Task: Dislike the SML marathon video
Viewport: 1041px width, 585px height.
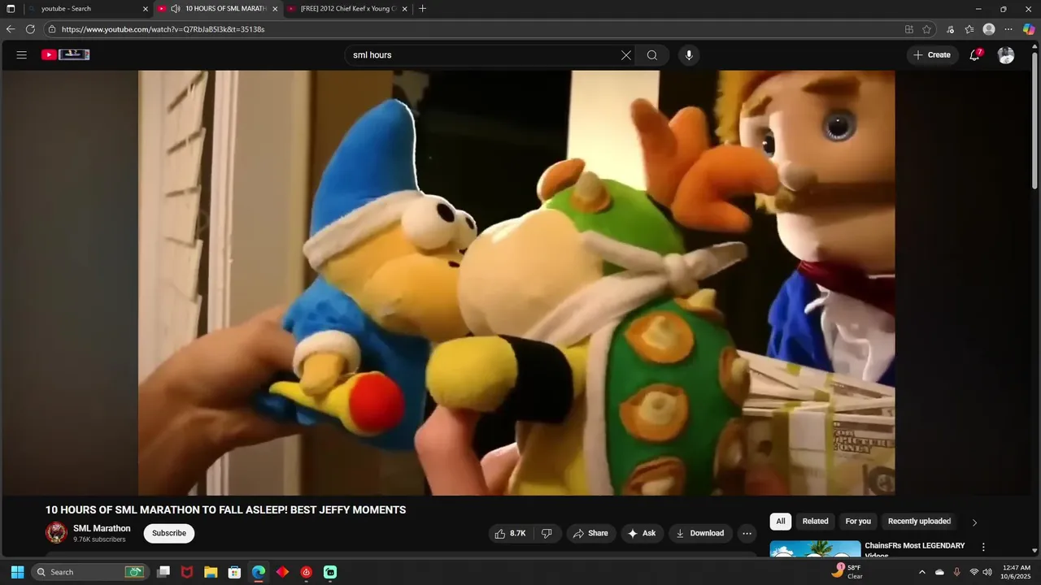Action: click(547, 533)
